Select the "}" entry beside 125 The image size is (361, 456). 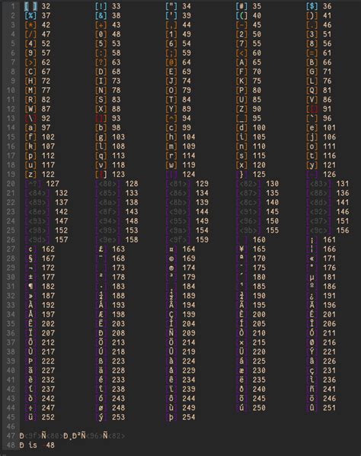point(241,175)
